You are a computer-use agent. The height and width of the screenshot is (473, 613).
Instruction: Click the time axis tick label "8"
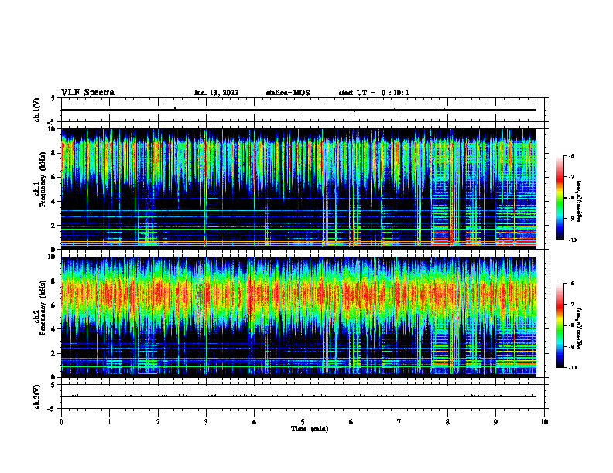coord(447,422)
